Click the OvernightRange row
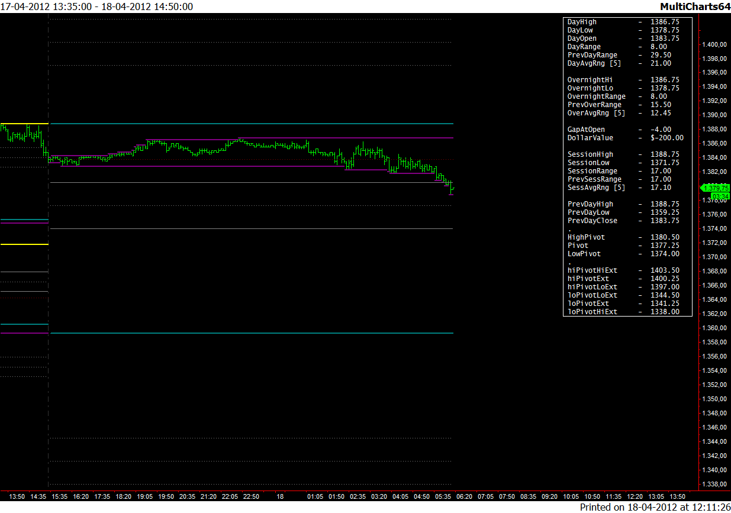Viewport: 731px width, 513px height. pyautogui.click(x=617, y=96)
